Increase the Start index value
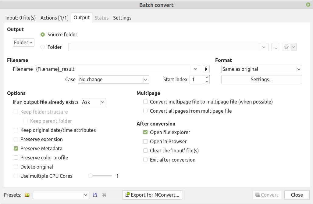 point(207,77)
